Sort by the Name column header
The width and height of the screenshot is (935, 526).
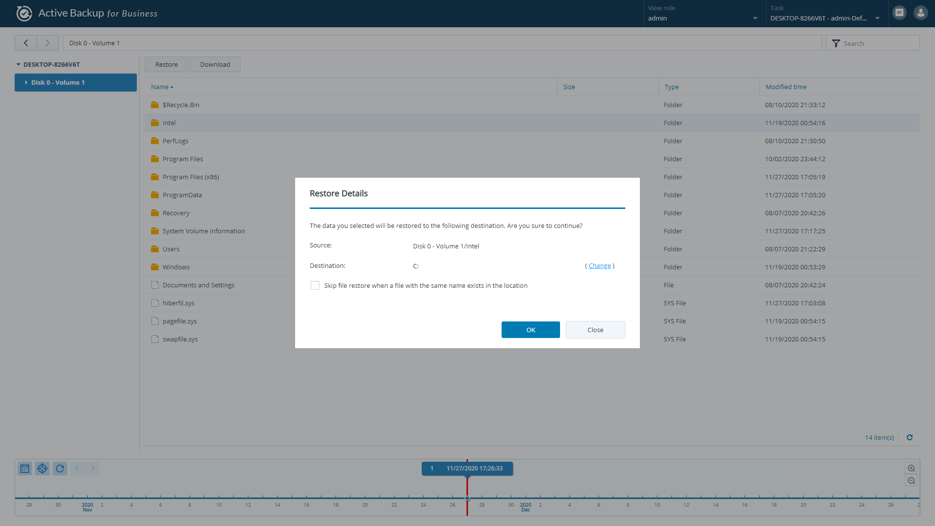(160, 87)
